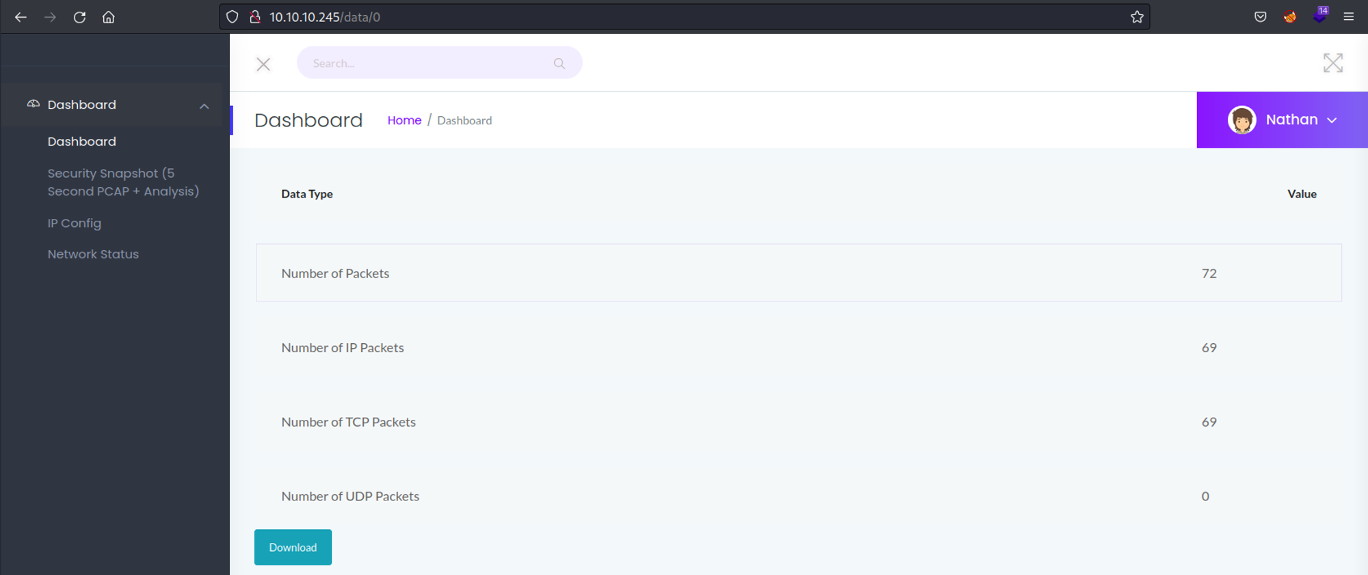The image size is (1368, 575).
Task: Click the tracking protection shield icon
Action: tap(233, 17)
